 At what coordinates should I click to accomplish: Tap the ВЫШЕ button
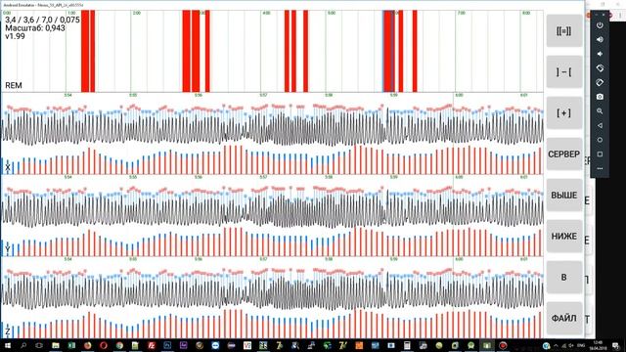tap(564, 196)
